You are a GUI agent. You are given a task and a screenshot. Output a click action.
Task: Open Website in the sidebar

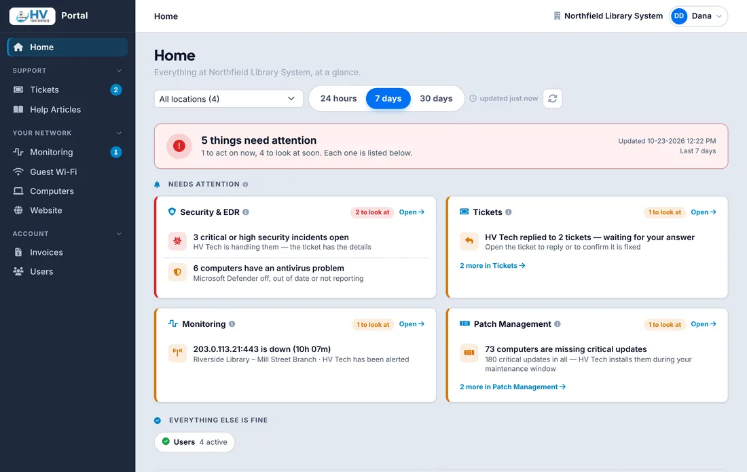68,210
